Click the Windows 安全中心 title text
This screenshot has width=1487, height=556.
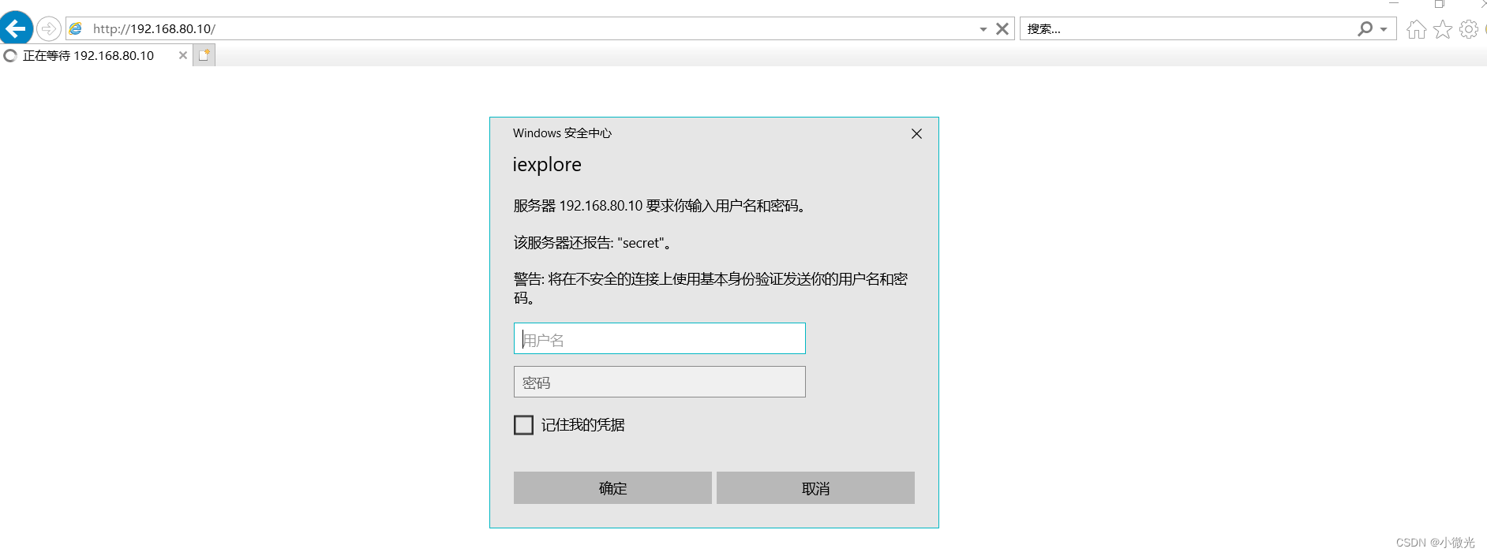click(562, 133)
